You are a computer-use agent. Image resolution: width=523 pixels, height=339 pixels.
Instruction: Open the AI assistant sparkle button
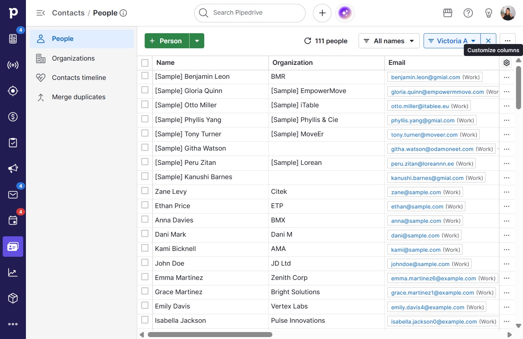[345, 13]
